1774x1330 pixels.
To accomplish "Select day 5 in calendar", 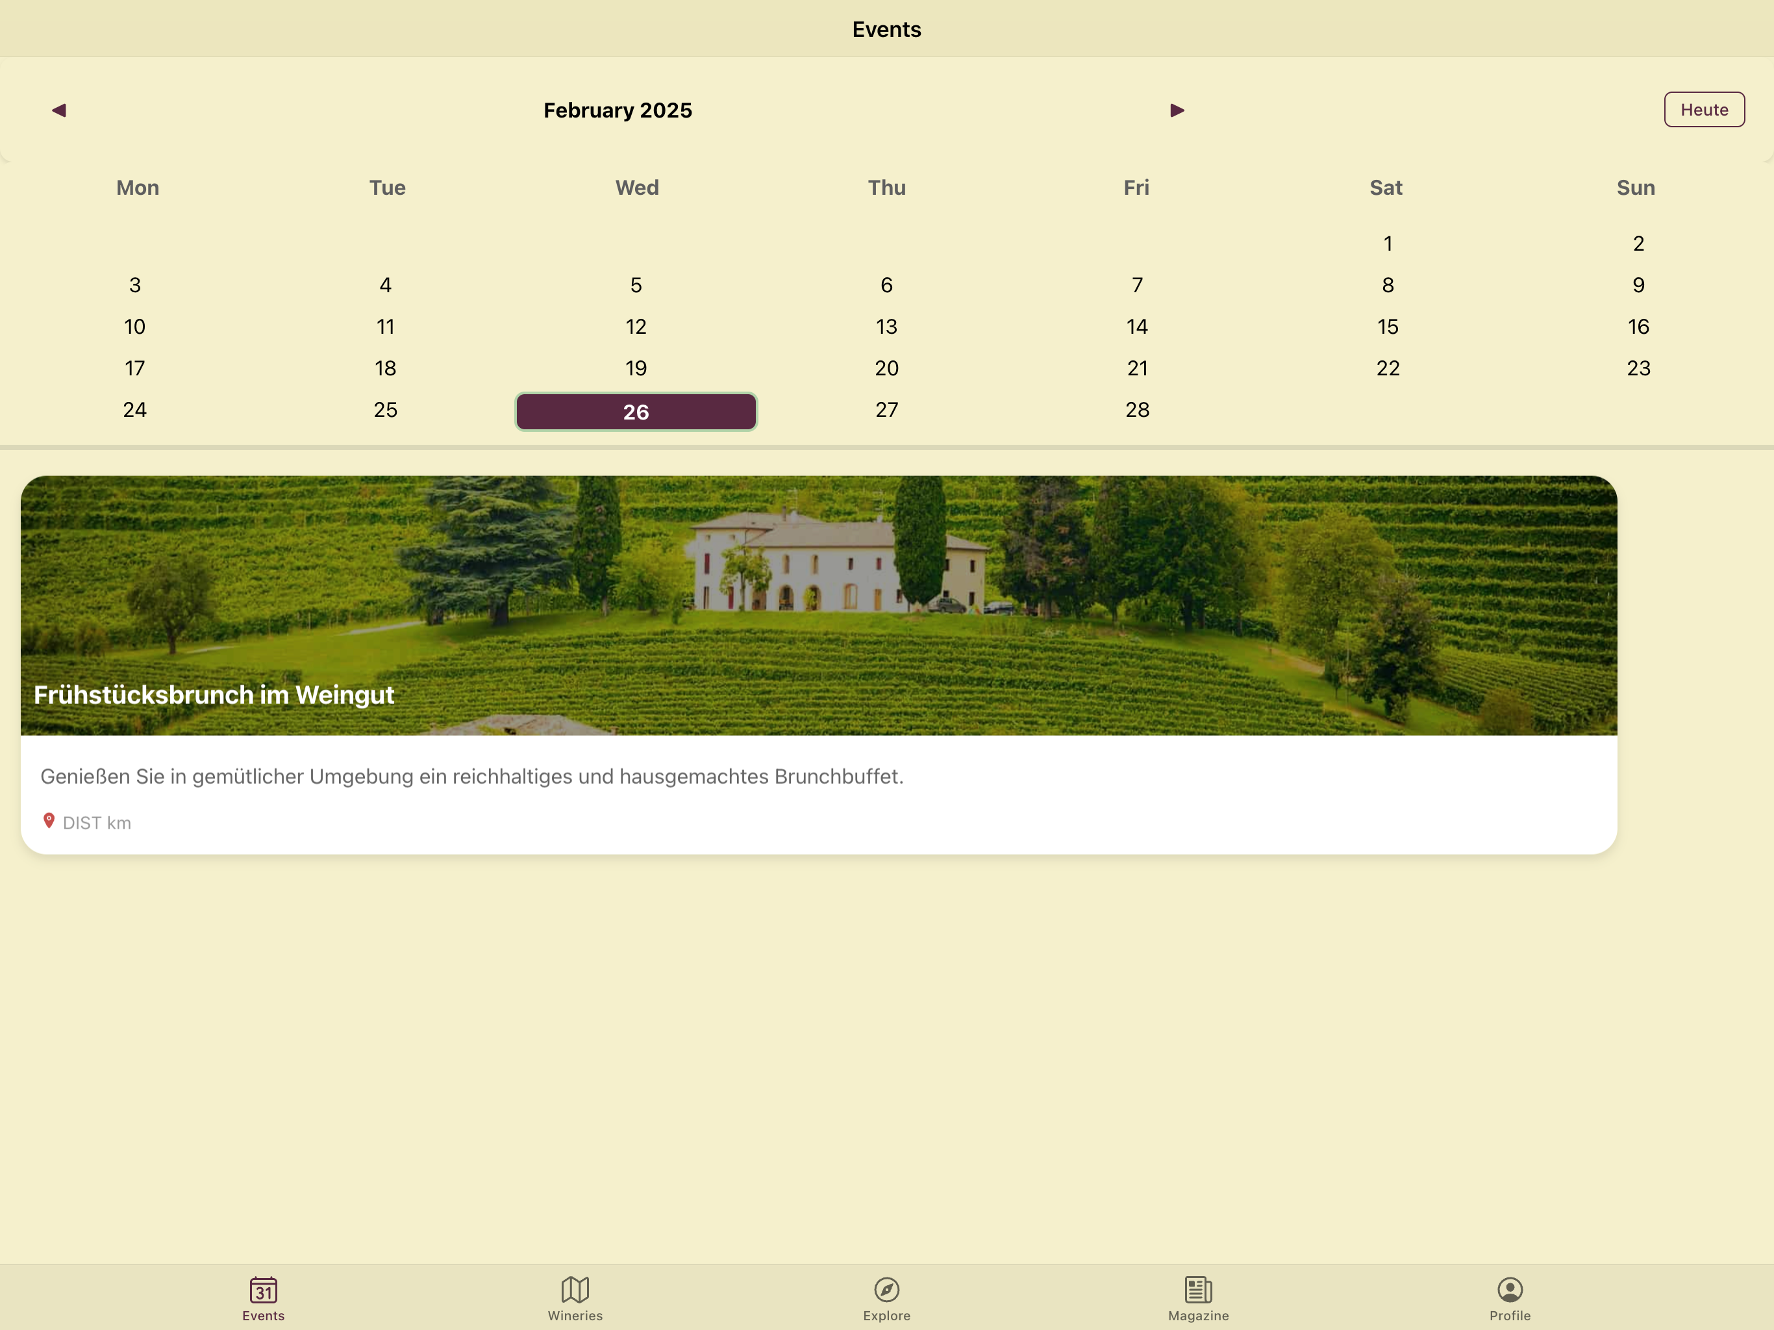I will pyautogui.click(x=636, y=285).
